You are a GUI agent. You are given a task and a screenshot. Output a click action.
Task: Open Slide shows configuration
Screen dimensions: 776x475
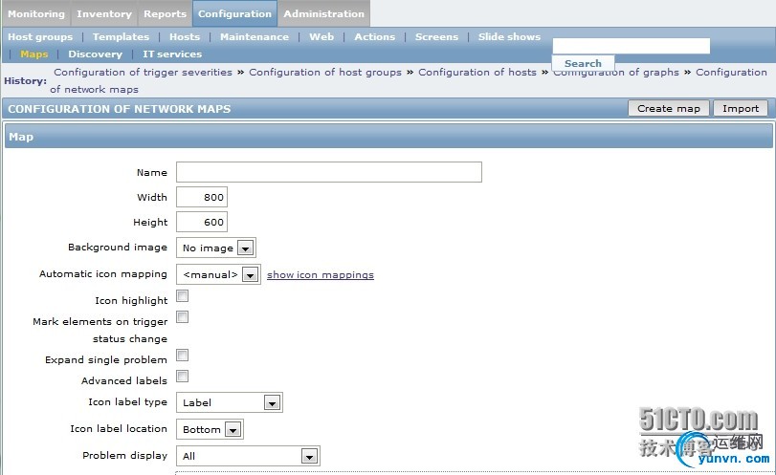[x=509, y=36]
